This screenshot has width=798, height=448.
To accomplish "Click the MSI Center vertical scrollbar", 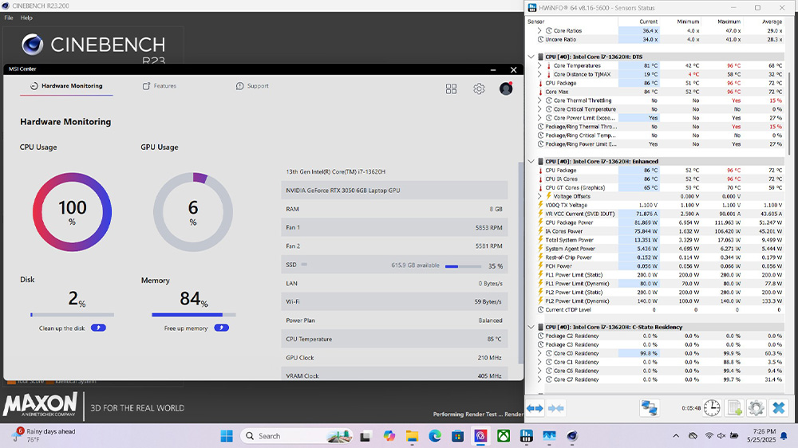I will point(520,263).
